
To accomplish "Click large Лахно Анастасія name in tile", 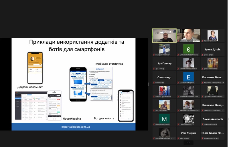I will click(213, 119).
